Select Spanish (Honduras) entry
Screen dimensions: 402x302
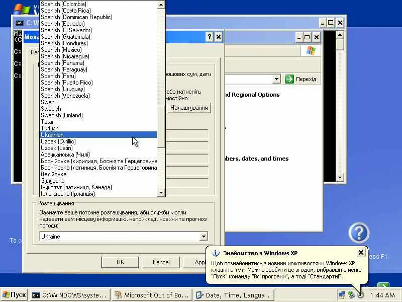(x=98, y=43)
